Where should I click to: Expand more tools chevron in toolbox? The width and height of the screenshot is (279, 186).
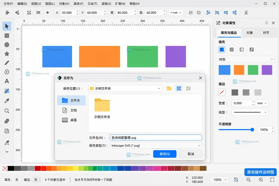pos(7,152)
